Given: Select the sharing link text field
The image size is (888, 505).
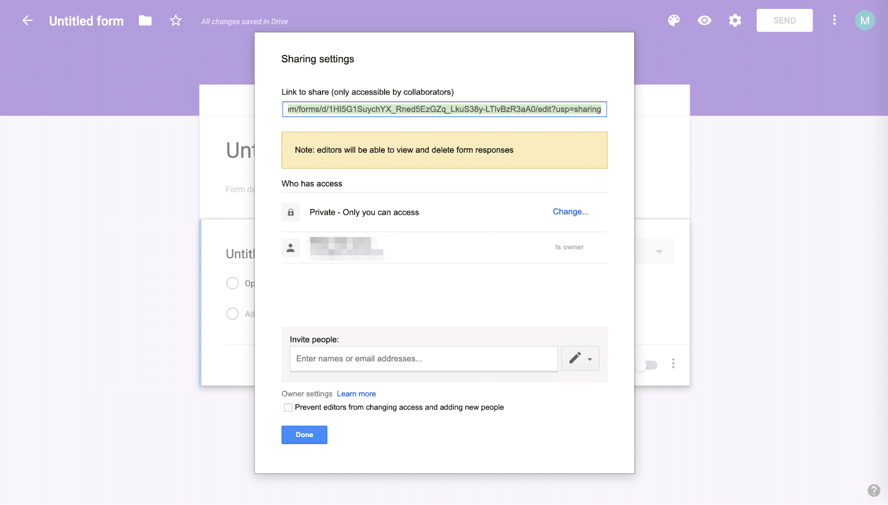Looking at the screenshot, I should pos(443,109).
